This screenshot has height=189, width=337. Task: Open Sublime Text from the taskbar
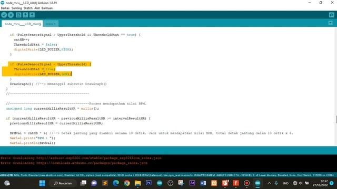(105, 183)
